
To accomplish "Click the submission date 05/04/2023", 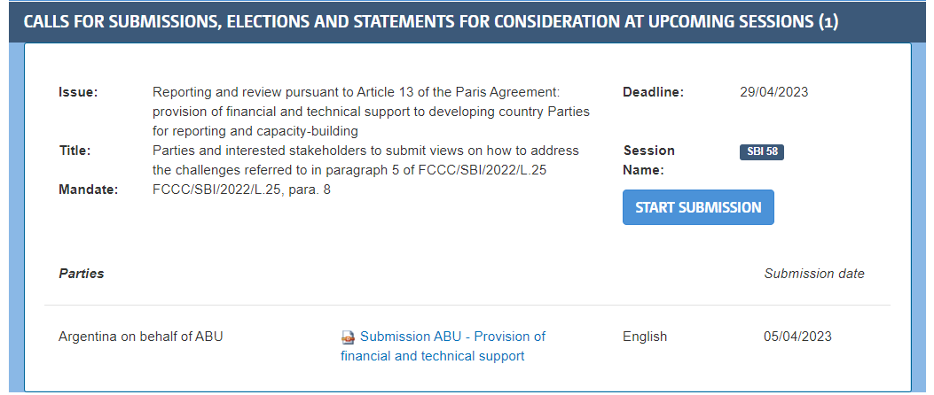I will (x=797, y=337).
